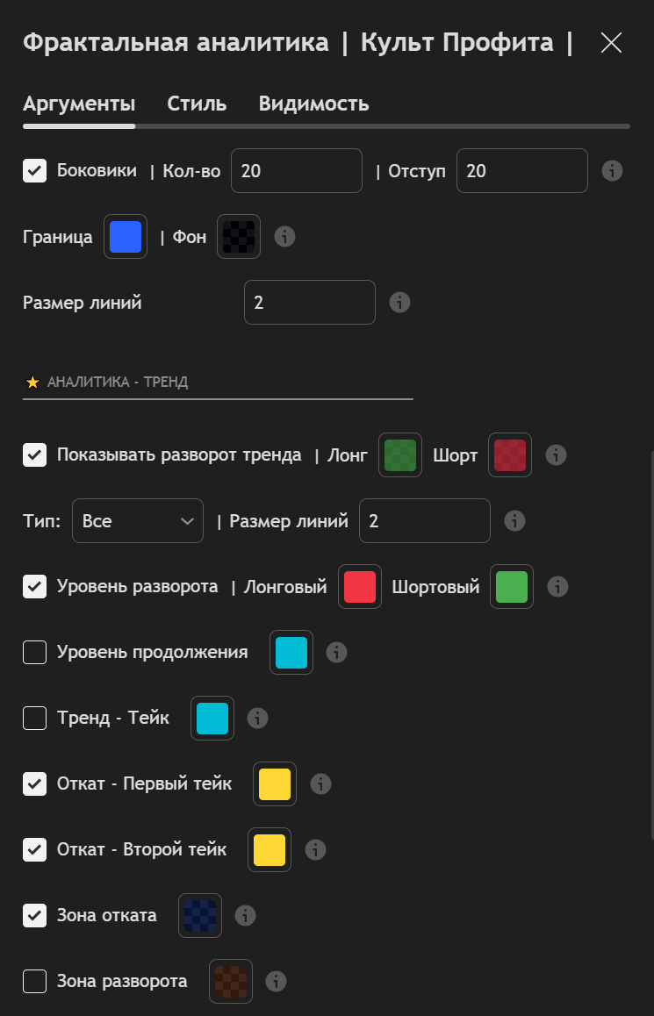The width and height of the screenshot is (654, 1016).
Task: Open the blue Граница color swatch
Action: tap(126, 236)
